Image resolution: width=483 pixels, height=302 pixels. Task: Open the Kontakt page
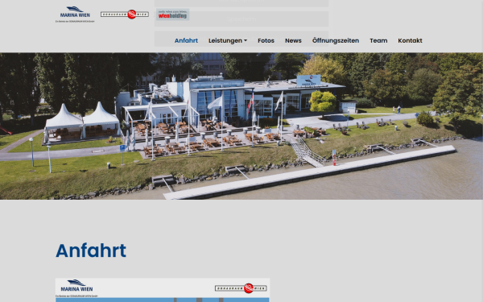(x=410, y=40)
